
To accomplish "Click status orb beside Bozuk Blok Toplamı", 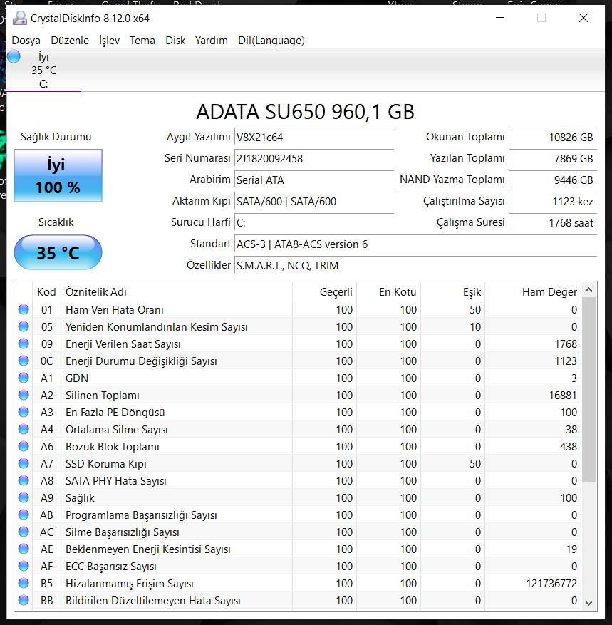I will click(24, 446).
